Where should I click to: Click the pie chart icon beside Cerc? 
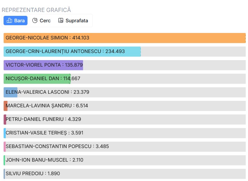pos(35,21)
